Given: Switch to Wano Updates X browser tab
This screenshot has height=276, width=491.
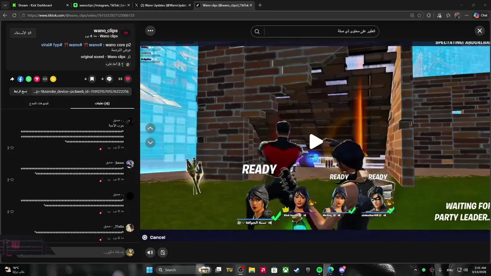Looking at the screenshot, I should (x=163, y=5).
